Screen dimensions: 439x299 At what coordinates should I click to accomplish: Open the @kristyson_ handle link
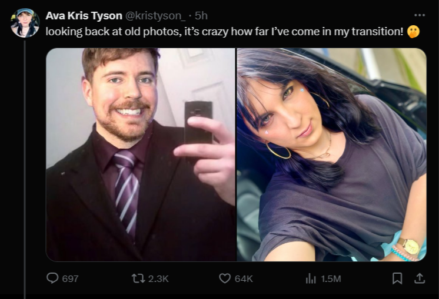[x=155, y=16]
